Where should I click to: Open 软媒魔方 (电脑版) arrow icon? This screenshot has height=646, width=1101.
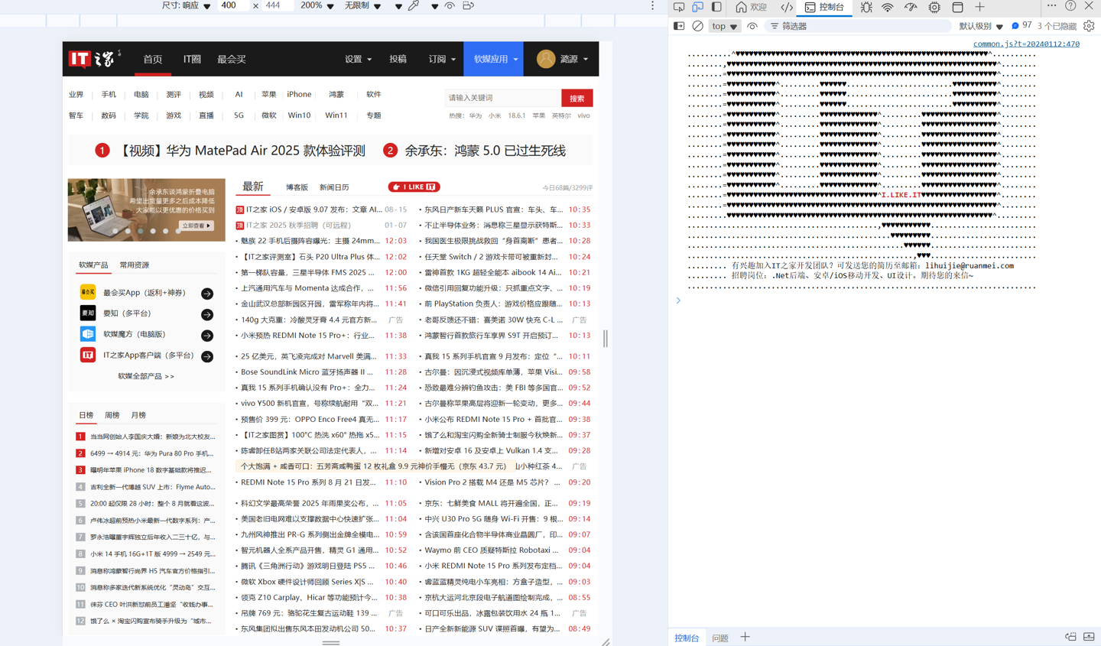[207, 336]
